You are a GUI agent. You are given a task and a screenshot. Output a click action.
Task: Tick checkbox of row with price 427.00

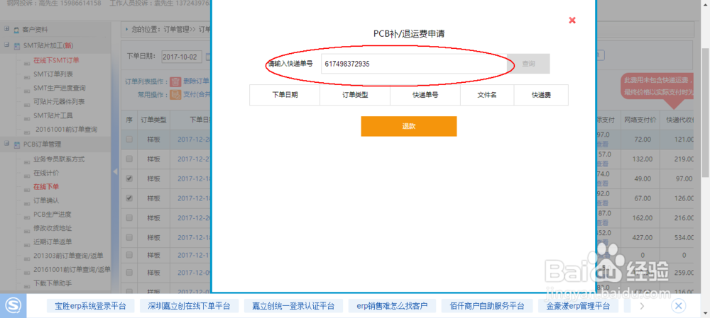click(129, 237)
